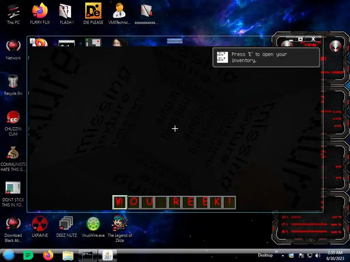This screenshot has height=262, width=350.
Task: Select the first hotbar slot in Minecraft
Action: click(x=120, y=202)
